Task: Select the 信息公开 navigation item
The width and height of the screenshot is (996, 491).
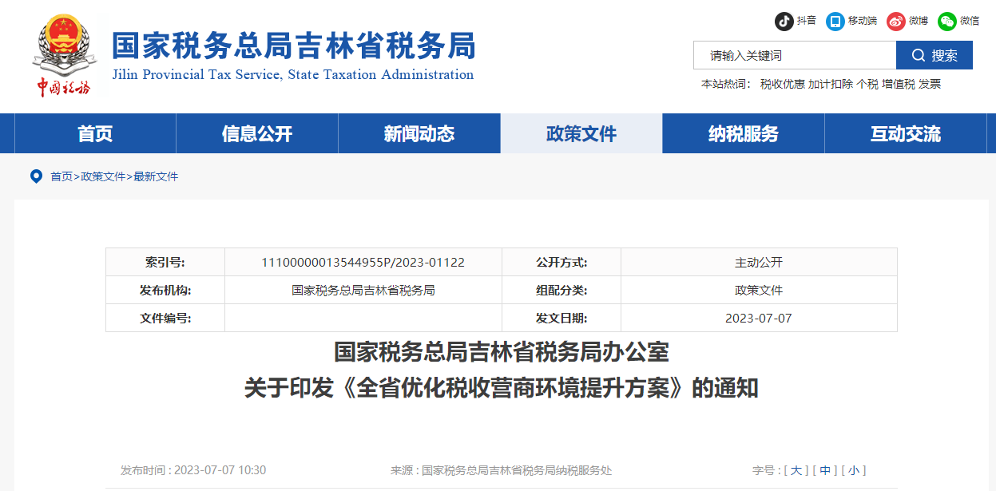Action: (x=256, y=133)
